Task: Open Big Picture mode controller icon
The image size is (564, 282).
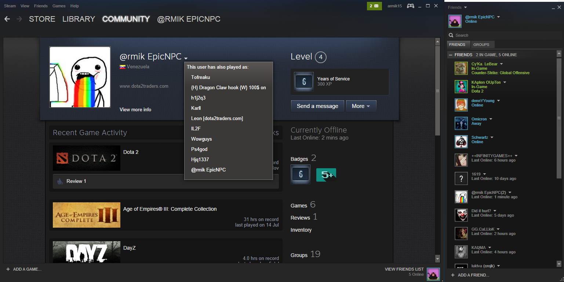Action: [411, 6]
